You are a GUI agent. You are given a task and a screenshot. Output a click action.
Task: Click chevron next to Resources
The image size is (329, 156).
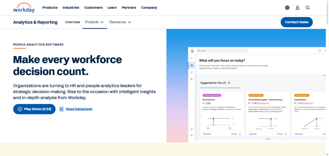click(129, 22)
